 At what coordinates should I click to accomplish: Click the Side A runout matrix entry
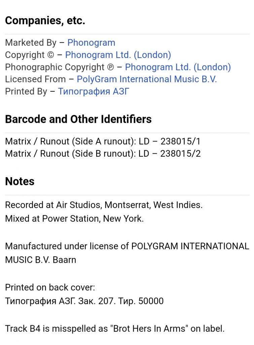pos(103,141)
